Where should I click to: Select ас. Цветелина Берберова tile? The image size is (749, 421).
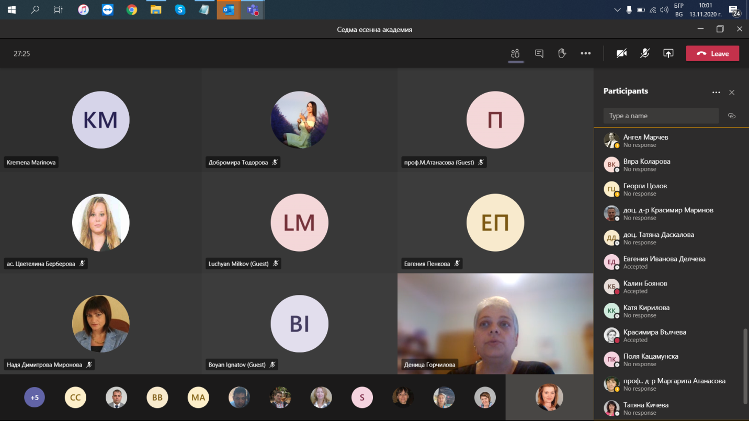coord(100,222)
